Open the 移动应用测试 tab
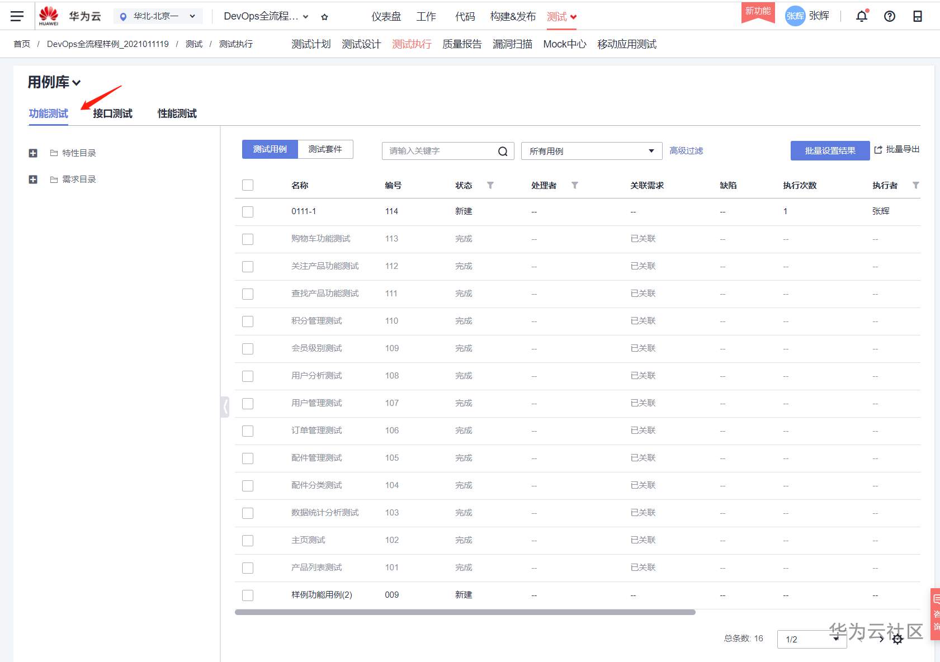The image size is (940, 662). point(627,44)
